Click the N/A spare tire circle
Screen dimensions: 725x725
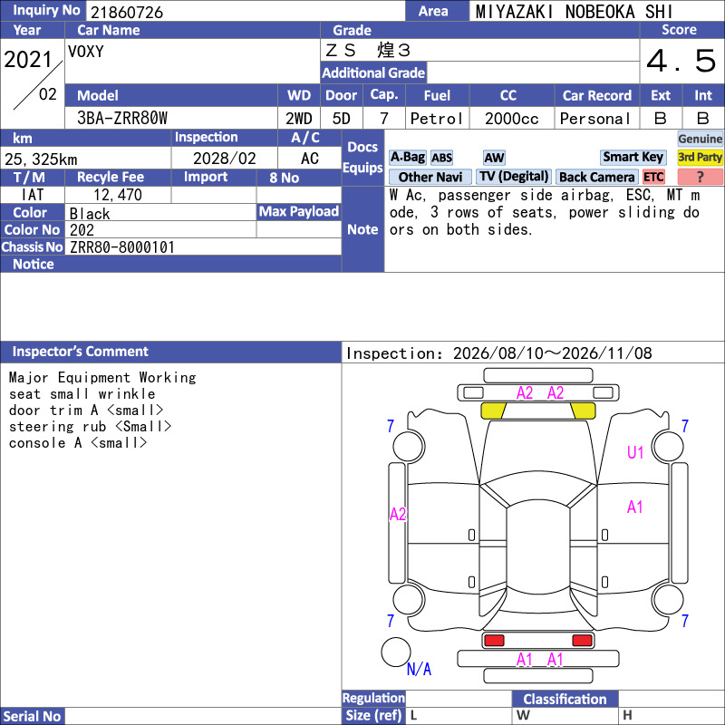(x=396, y=652)
